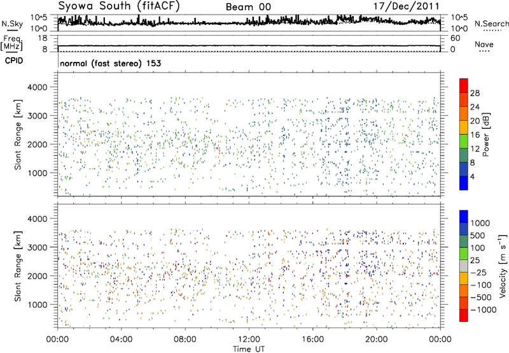Select the 'Freq. [MHz]' axis label

(12, 43)
